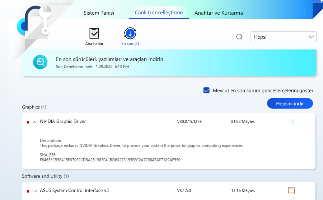Download ASUS System Control Interface v3 via its icon
Screen dimensions: 323x200
tap(291, 191)
